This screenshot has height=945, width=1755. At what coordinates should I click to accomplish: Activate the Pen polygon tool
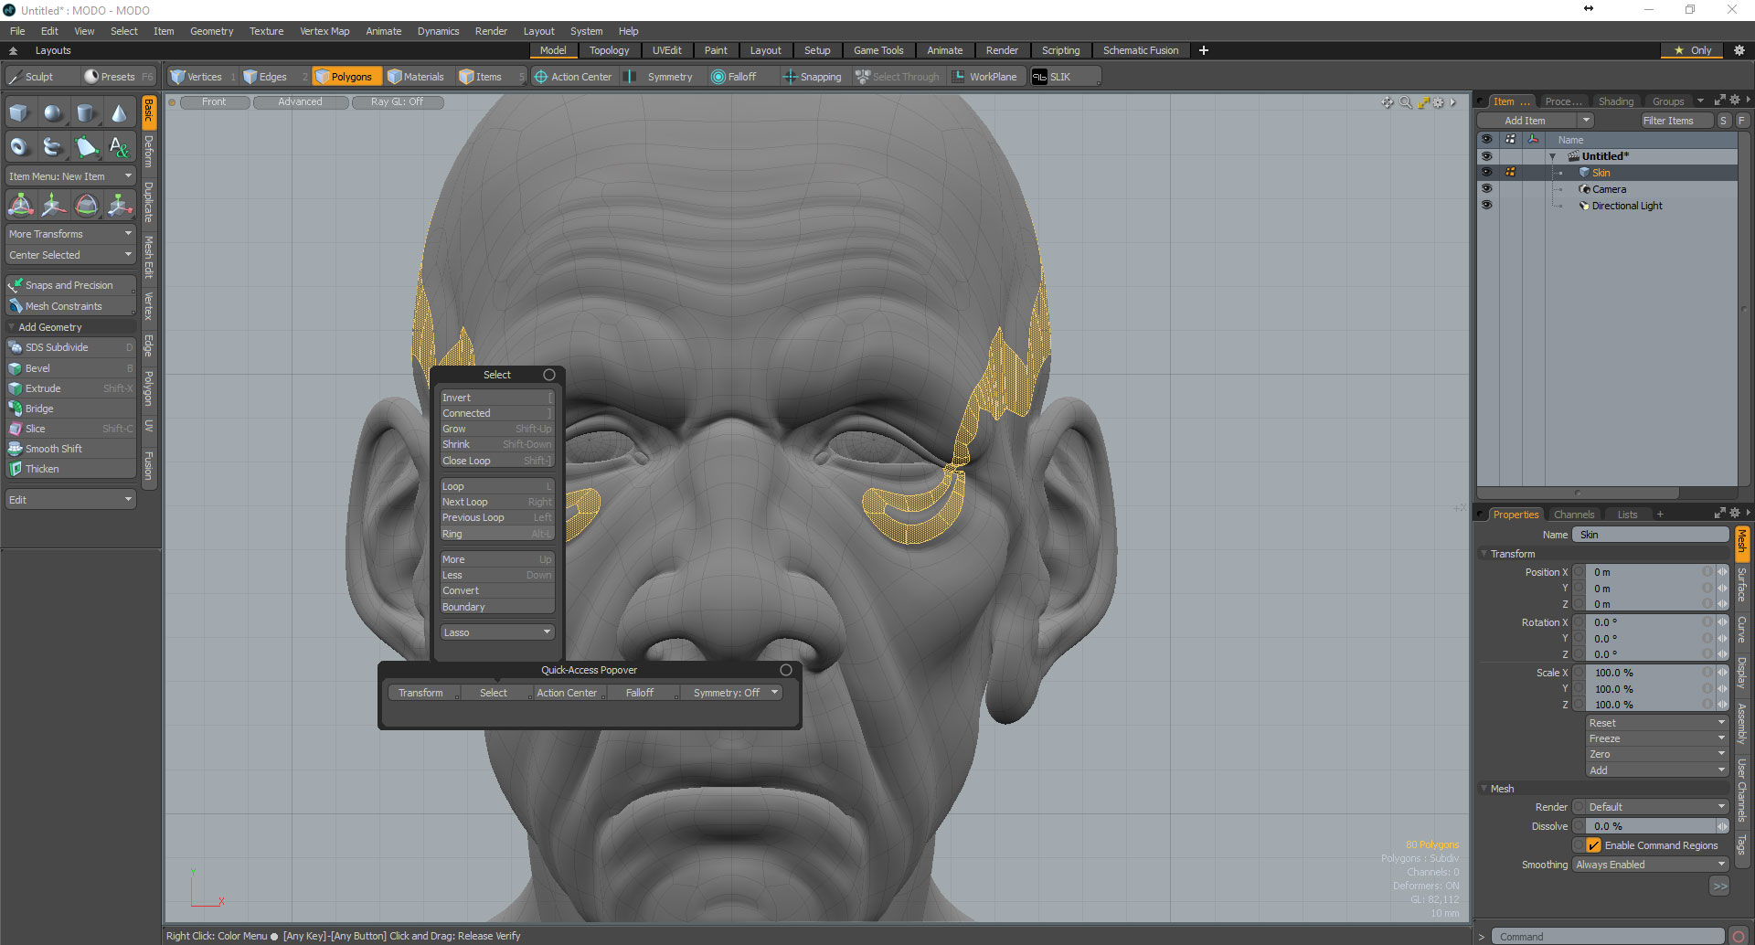[86, 146]
